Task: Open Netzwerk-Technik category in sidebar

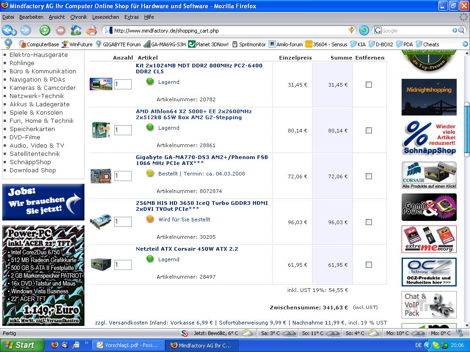Action: 37,96
